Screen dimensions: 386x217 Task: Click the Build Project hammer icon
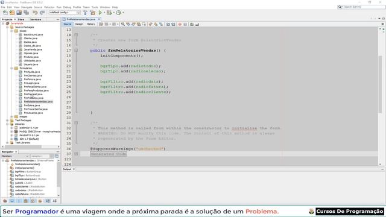tap(86, 13)
